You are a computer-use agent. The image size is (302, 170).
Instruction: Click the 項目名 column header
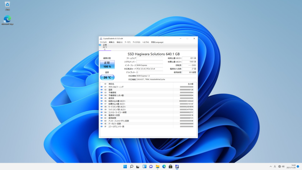coord(111,84)
